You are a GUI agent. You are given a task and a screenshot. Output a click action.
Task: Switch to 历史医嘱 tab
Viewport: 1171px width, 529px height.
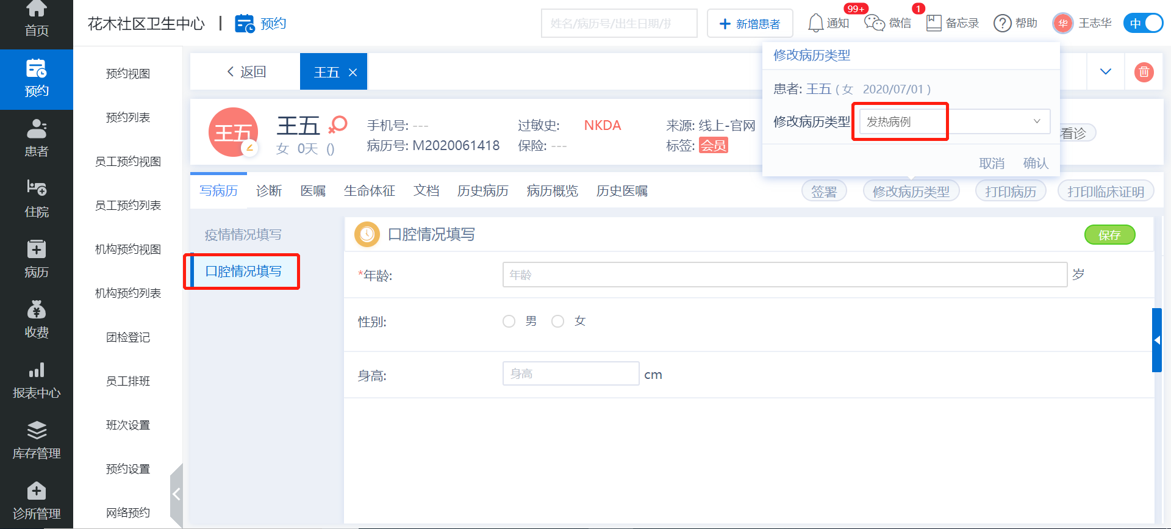click(622, 191)
